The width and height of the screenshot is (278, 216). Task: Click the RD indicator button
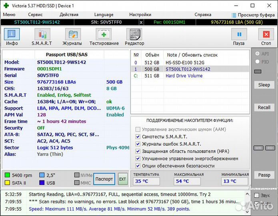270,148
